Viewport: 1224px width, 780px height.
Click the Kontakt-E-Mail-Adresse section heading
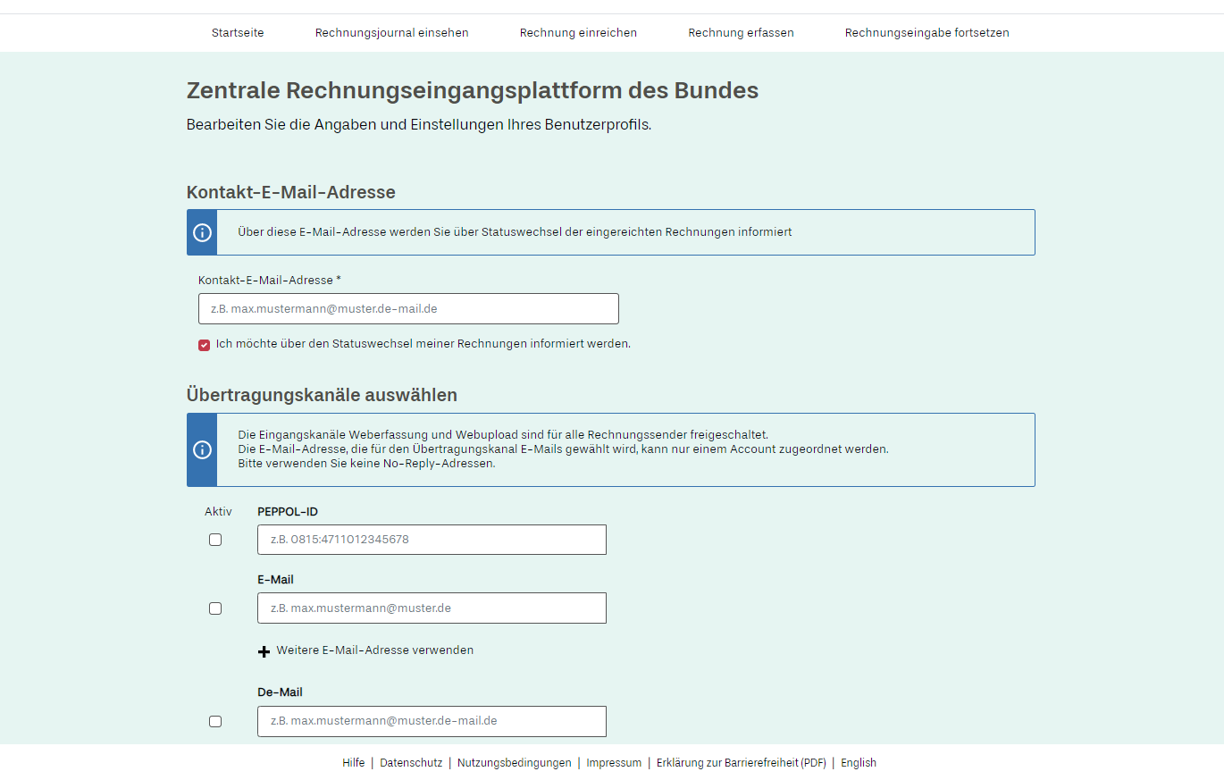[291, 192]
